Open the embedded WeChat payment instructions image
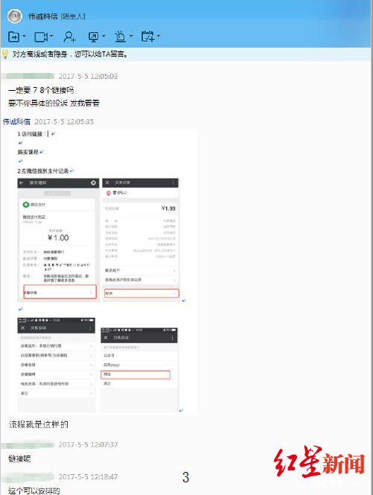Image resolution: width=373 pixels, height=495 pixels. tap(102, 272)
